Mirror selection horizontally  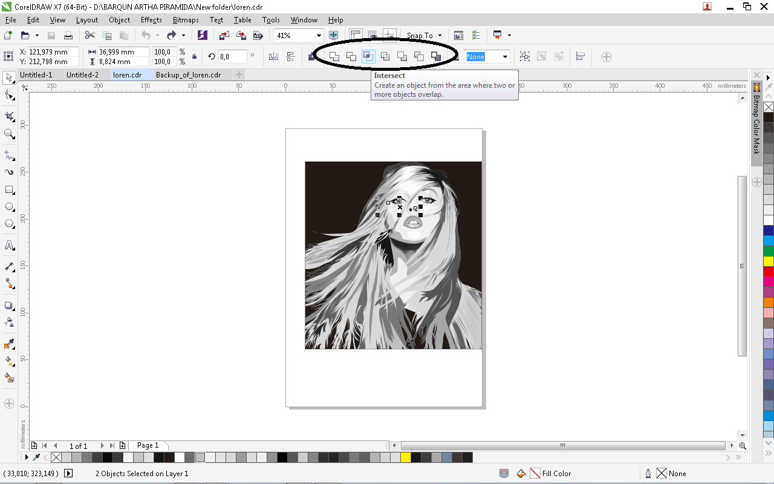(x=273, y=56)
